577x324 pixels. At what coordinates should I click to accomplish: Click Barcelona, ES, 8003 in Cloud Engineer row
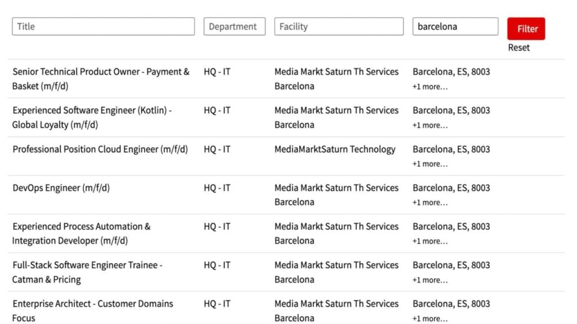(x=451, y=149)
